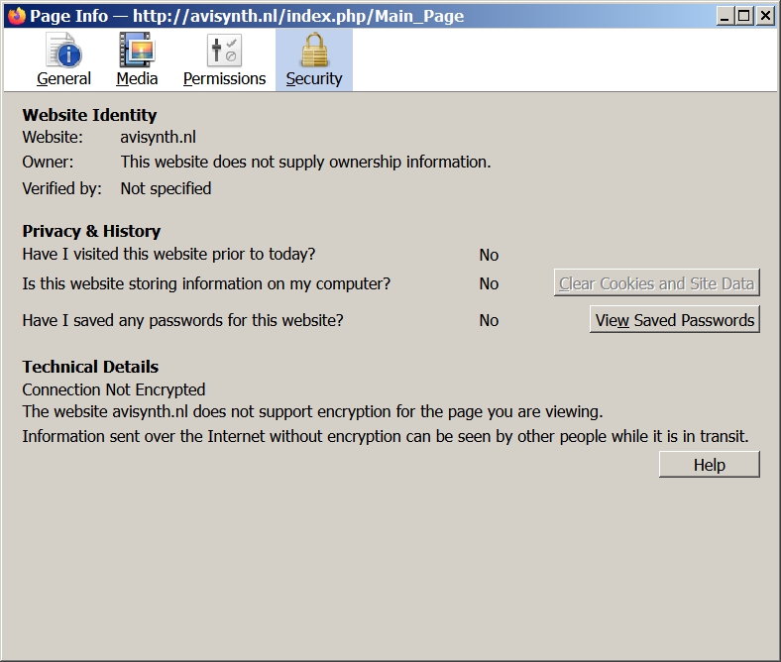This screenshot has width=781, height=662.
Task: Click the Security tab label
Action: 314,78
